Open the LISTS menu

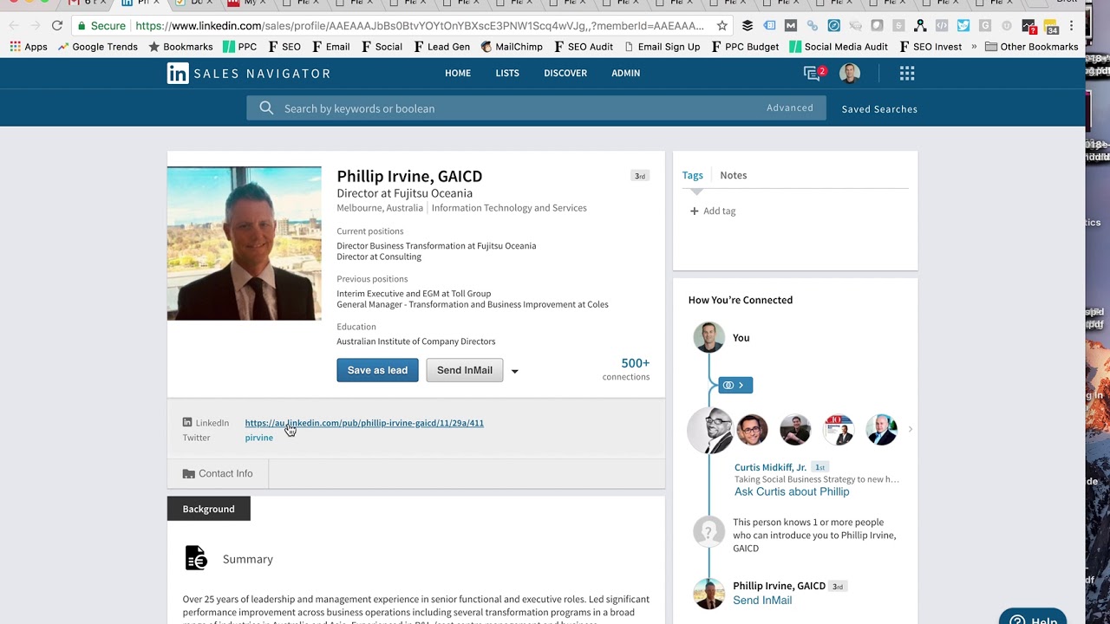click(507, 73)
